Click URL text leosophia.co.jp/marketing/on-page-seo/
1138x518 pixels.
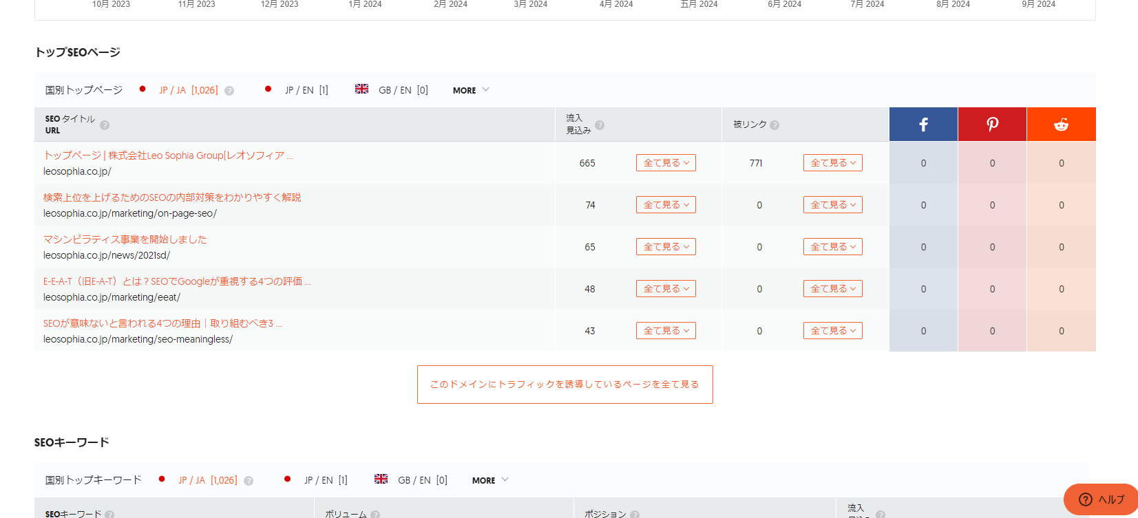(130, 213)
